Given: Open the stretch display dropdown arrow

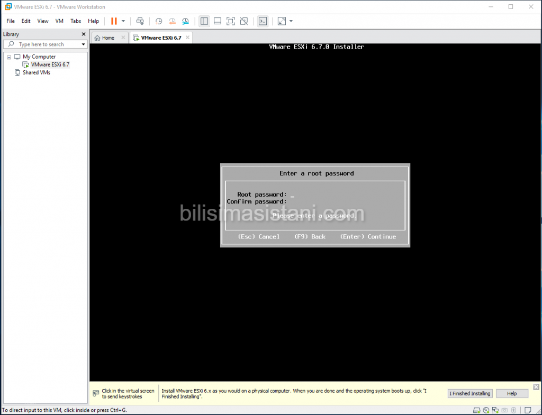Looking at the screenshot, I should [x=291, y=21].
